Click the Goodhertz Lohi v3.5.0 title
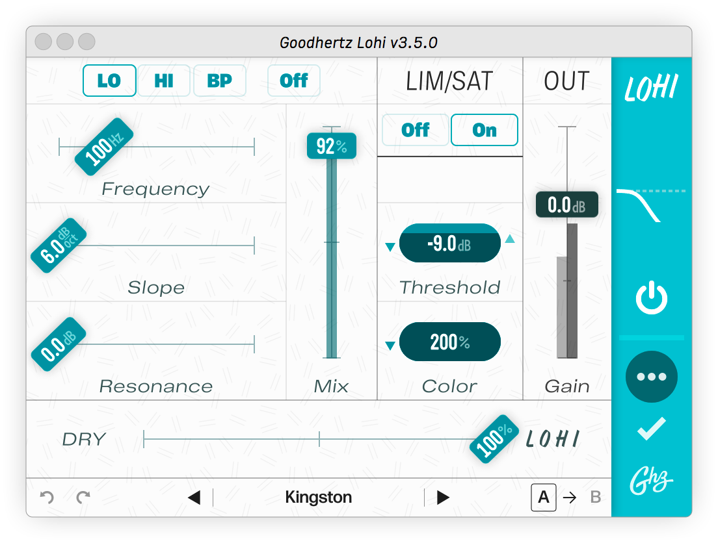 [x=358, y=42]
